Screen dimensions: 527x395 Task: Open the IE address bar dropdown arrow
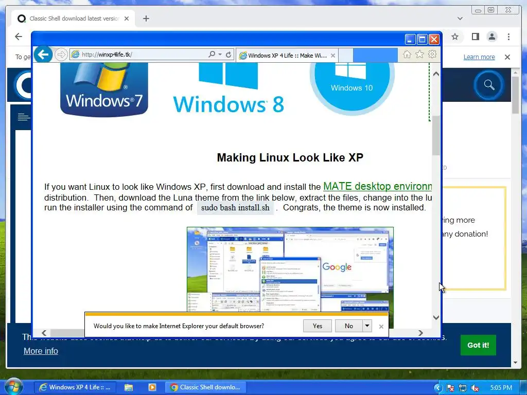[x=220, y=55]
